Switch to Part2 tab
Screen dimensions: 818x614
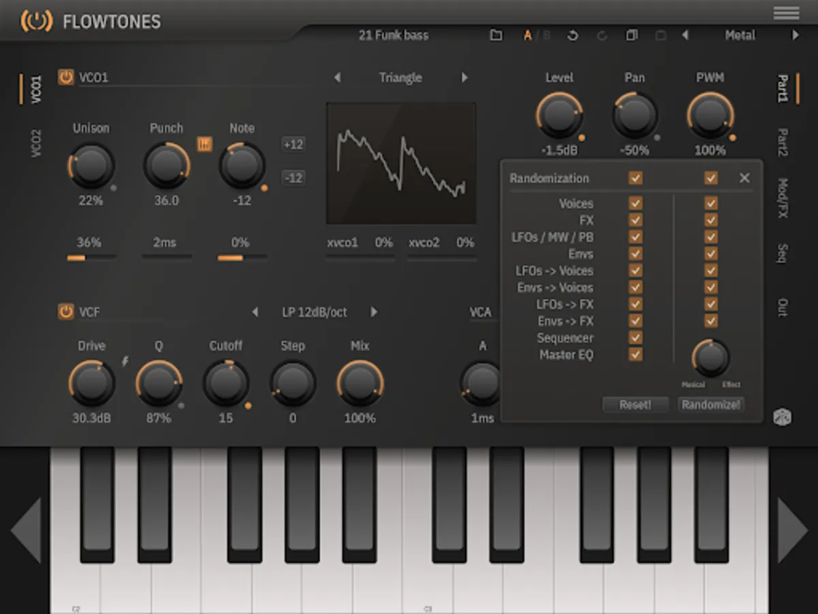tap(783, 142)
